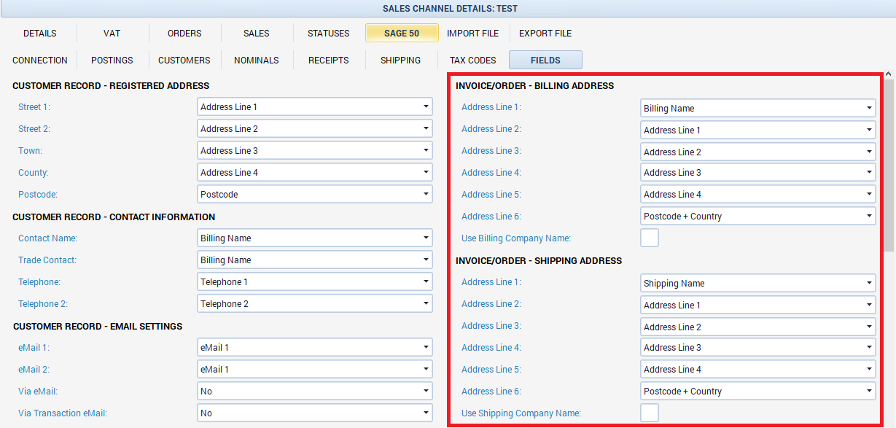Select the SHIPPING sub-tab
The width and height of the screenshot is (896, 428).
pos(401,60)
